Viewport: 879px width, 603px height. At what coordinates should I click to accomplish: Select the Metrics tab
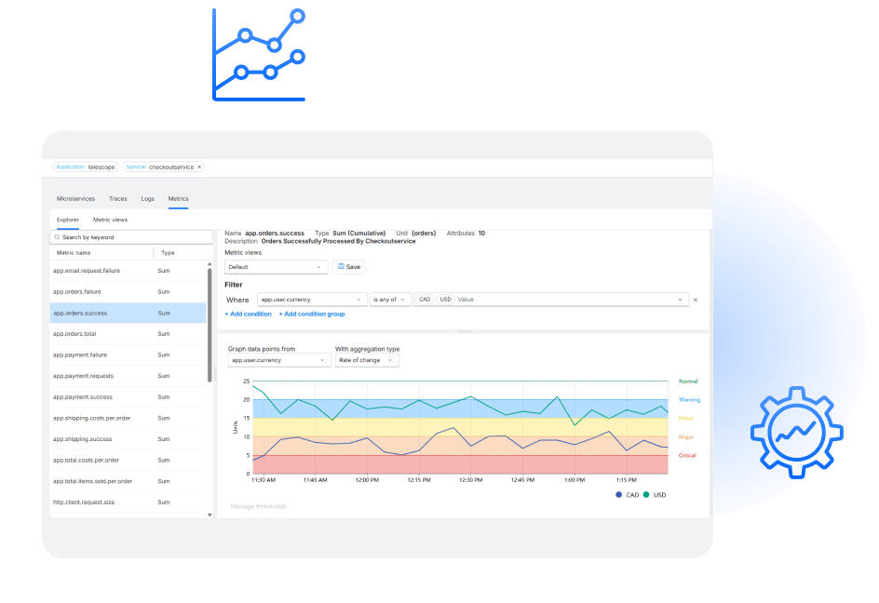tap(178, 199)
